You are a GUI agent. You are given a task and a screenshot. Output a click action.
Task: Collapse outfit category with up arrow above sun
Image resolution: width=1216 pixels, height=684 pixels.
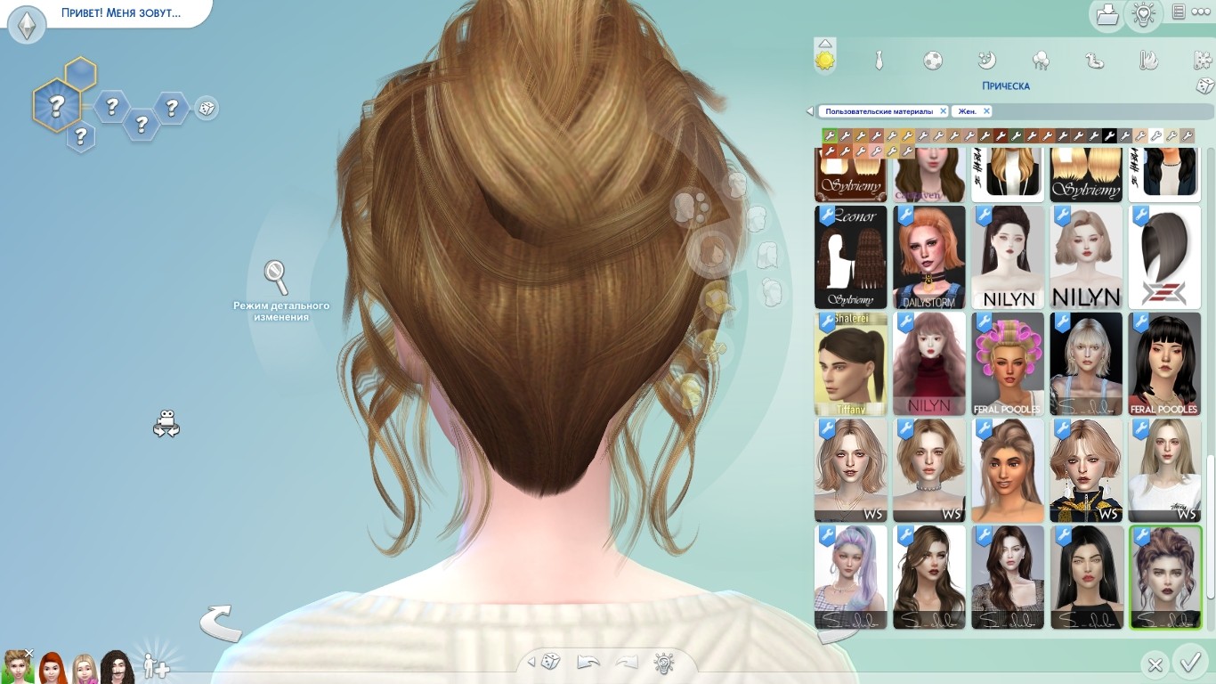(x=825, y=43)
